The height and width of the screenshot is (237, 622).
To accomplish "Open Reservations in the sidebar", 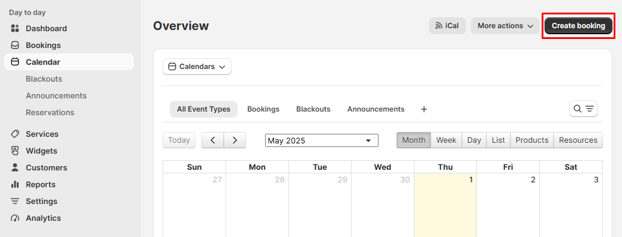I will [x=50, y=112].
